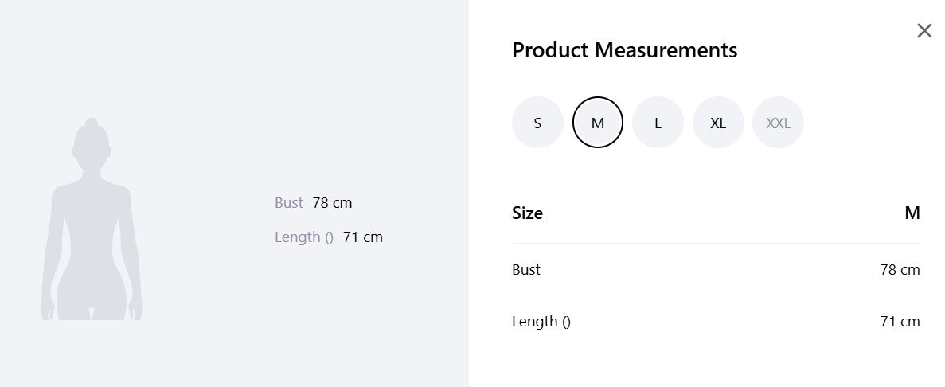This screenshot has height=387, width=945.
Task: Click the grey Length () label beside the silhouette
Action: pos(304,237)
